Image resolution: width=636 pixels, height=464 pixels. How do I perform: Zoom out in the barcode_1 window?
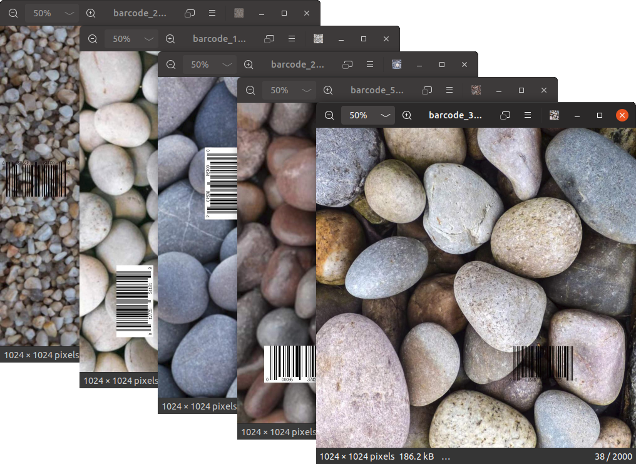coord(93,39)
